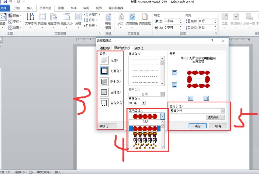Toggle the left border in preview
This screenshot has width=259, height=174.
tap(191, 98)
